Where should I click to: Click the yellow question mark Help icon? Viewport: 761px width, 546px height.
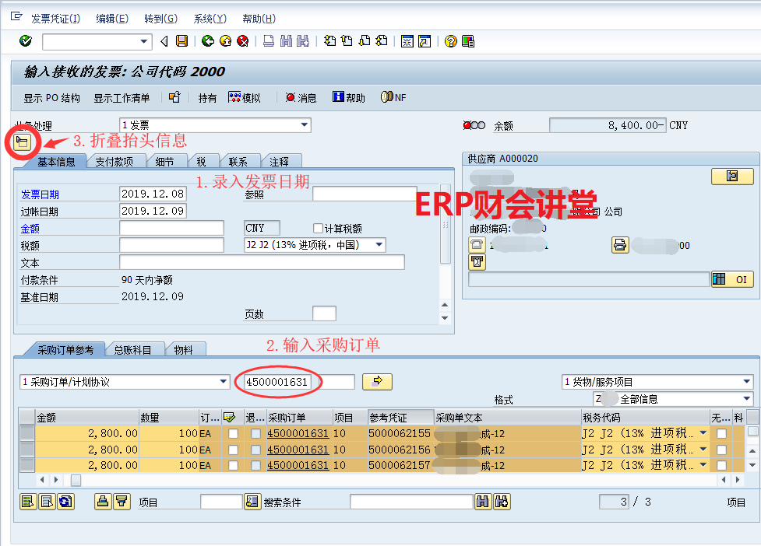450,41
